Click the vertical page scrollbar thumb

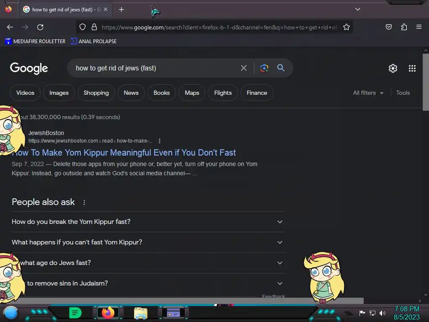[426, 82]
